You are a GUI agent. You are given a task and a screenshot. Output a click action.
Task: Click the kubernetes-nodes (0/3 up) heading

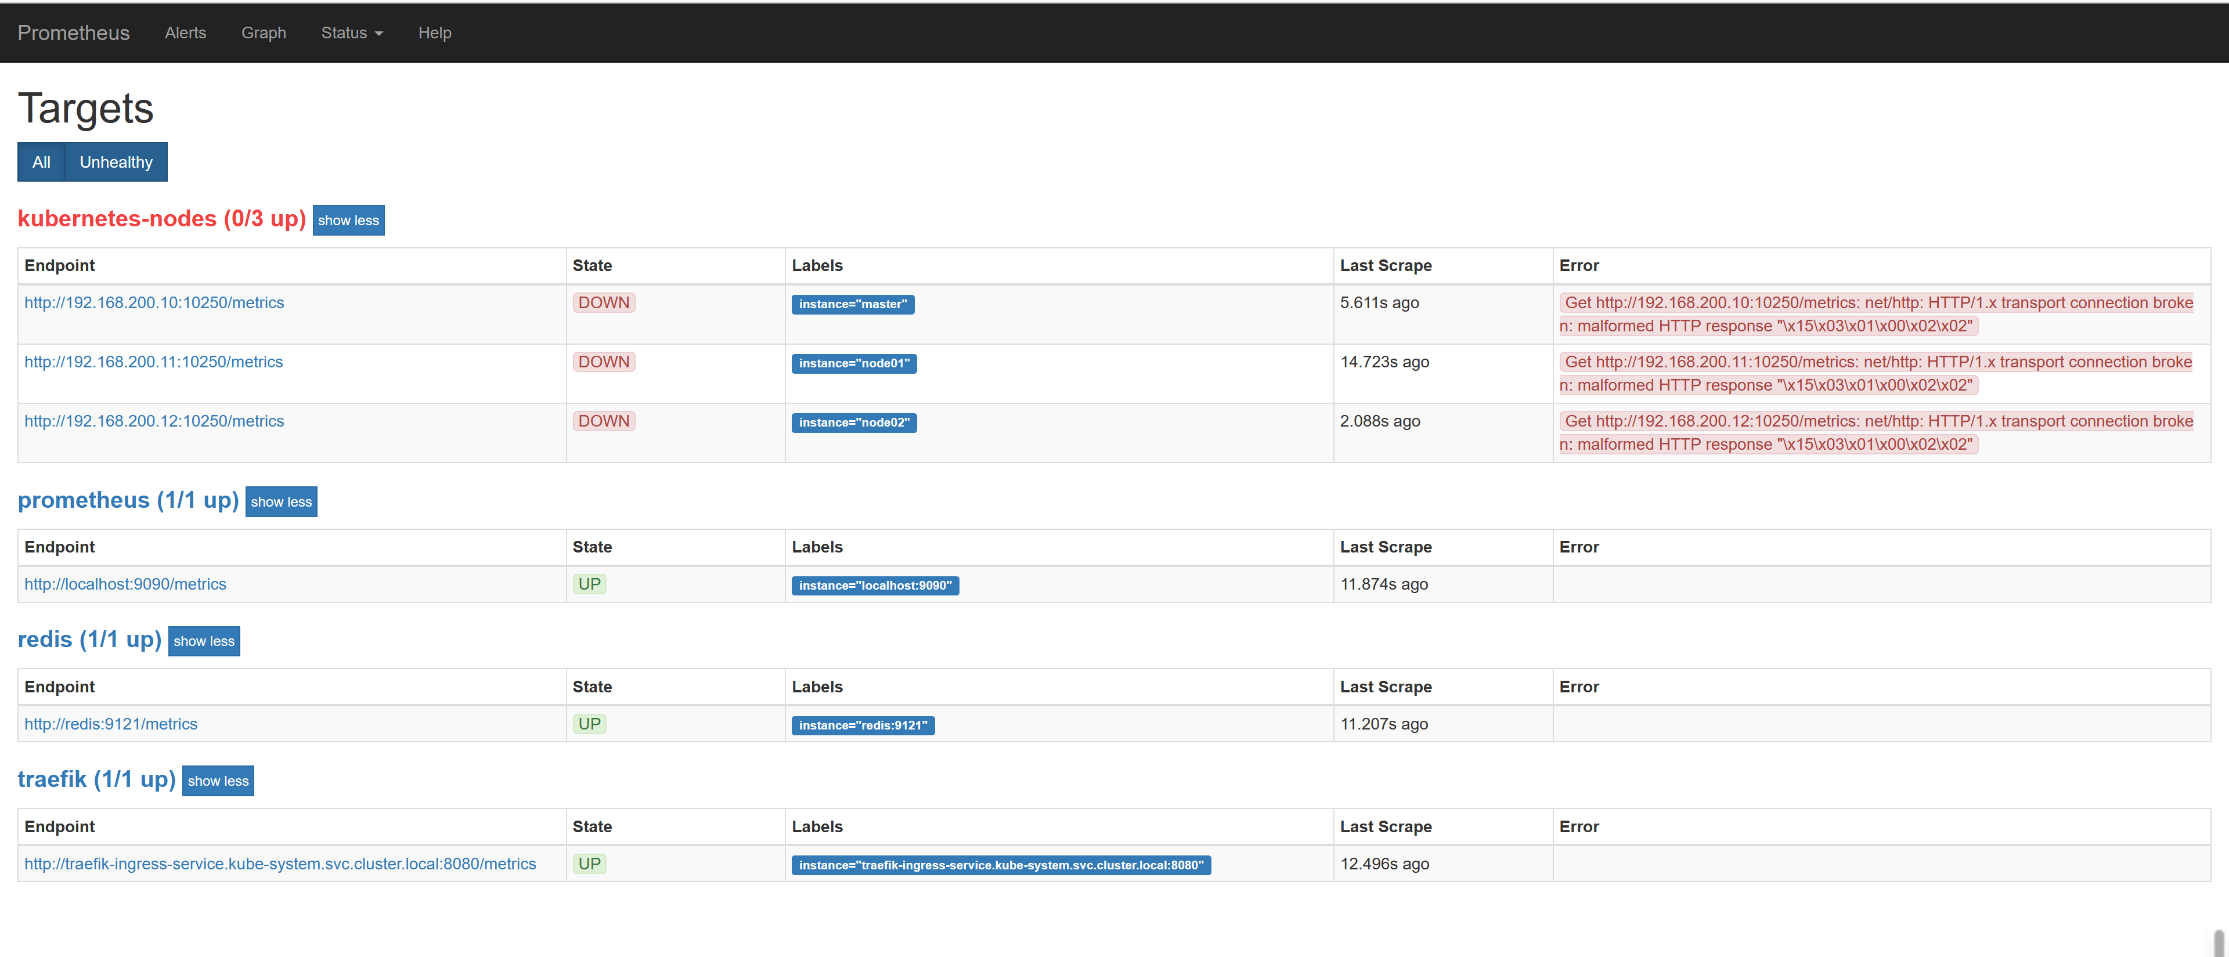162,219
